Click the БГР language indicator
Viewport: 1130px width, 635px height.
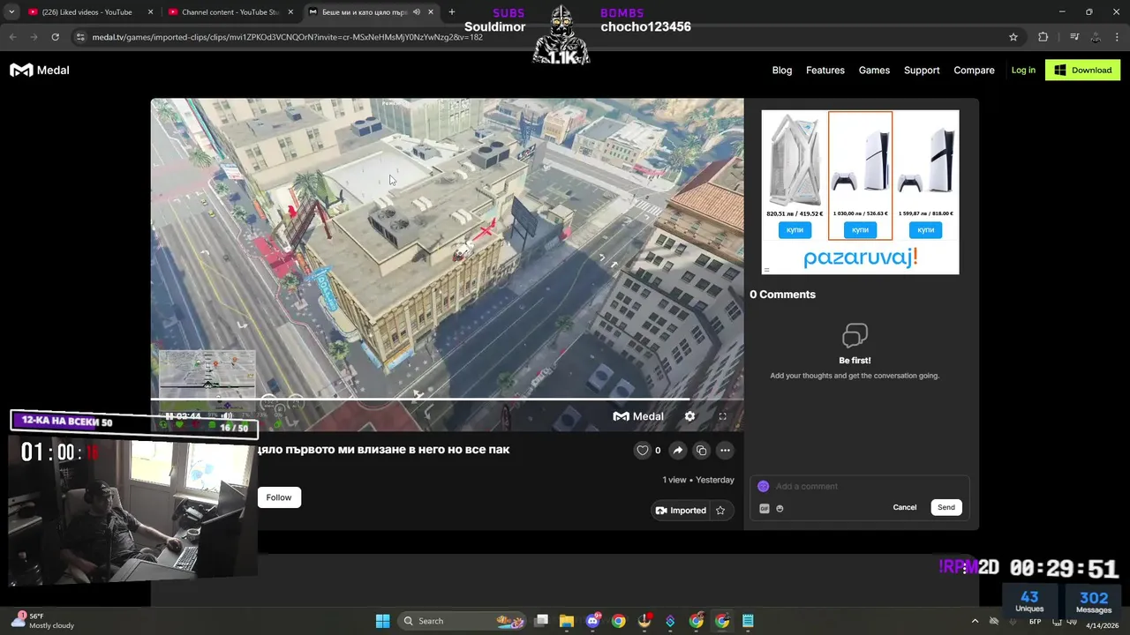(x=1036, y=622)
